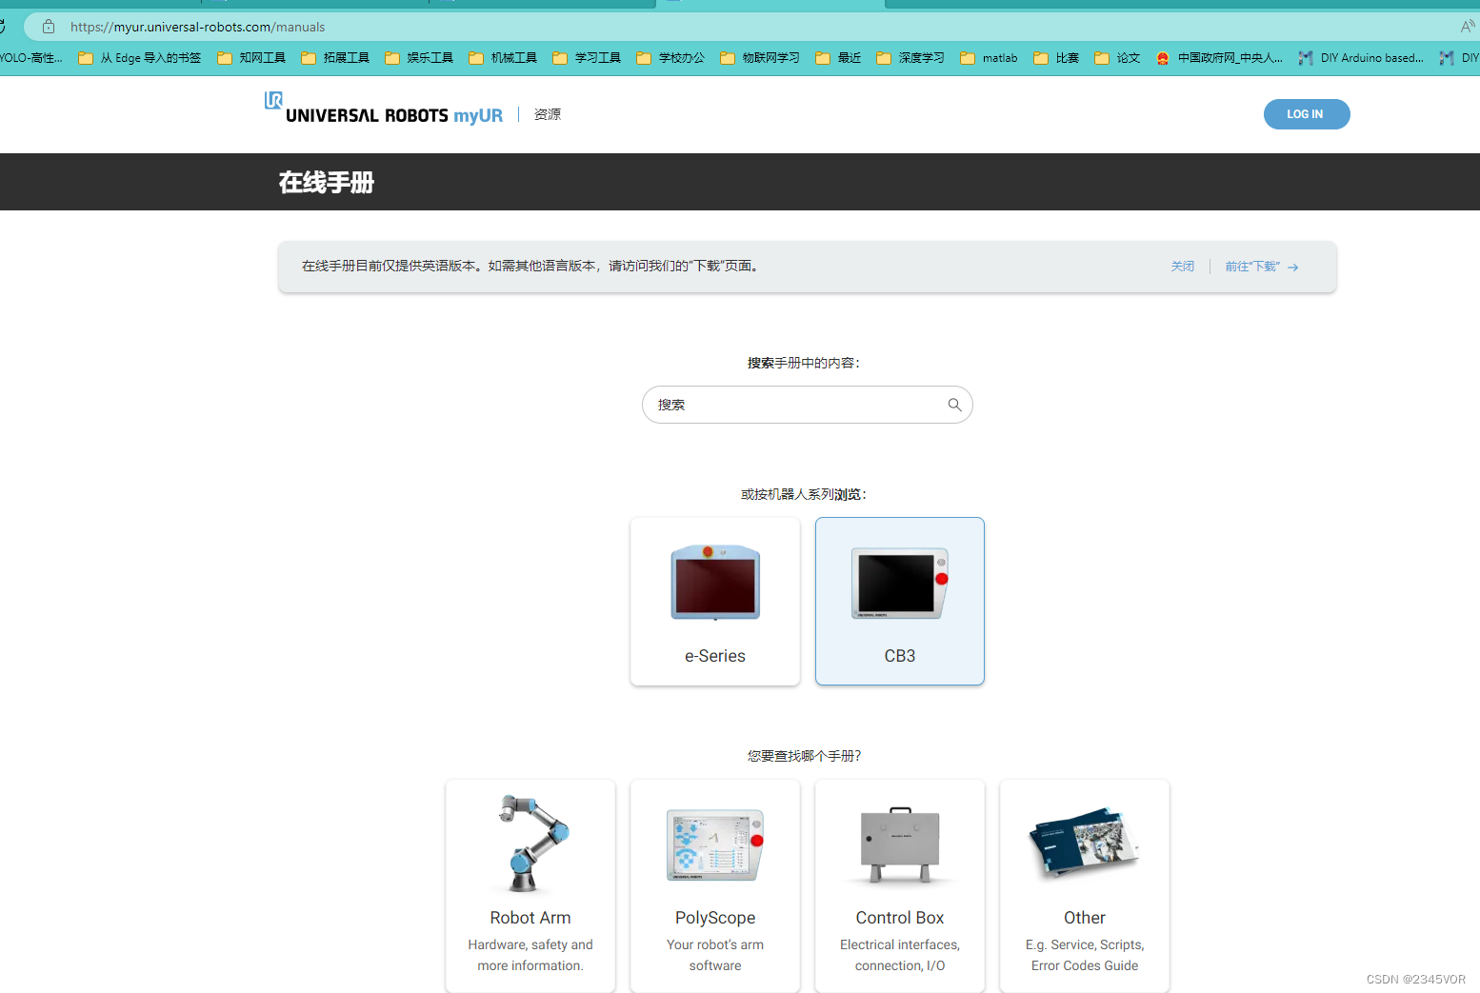Click the control box illustration
1480x993 pixels.
(900, 845)
